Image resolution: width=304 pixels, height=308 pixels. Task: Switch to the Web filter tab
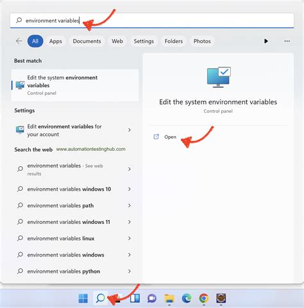117,41
